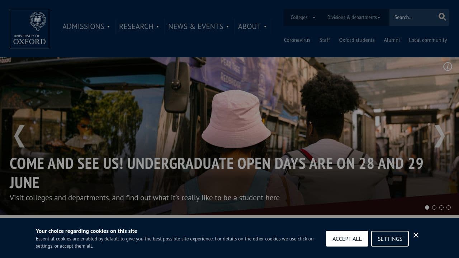The image size is (459, 258).
Task: Go to the Alumni page
Action: click(392, 40)
